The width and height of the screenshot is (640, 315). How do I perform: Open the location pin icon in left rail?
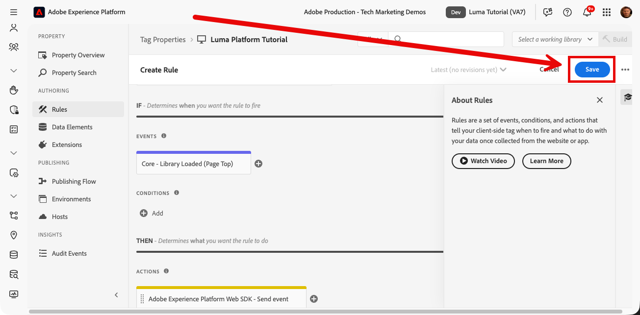[x=14, y=235]
